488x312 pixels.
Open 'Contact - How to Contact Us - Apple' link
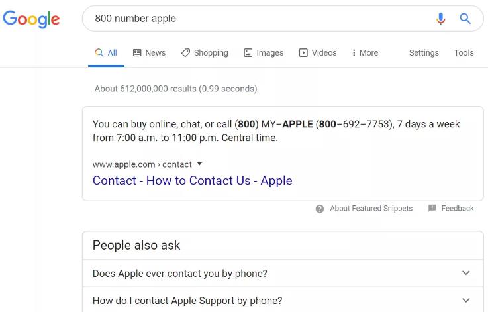[x=192, y=181]
